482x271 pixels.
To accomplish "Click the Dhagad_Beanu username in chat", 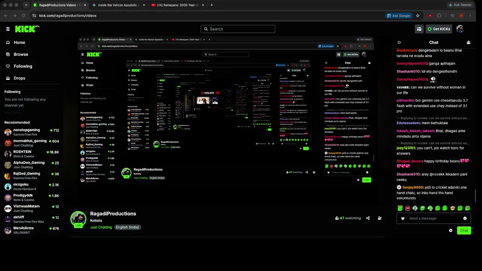I will coord(409,161).
